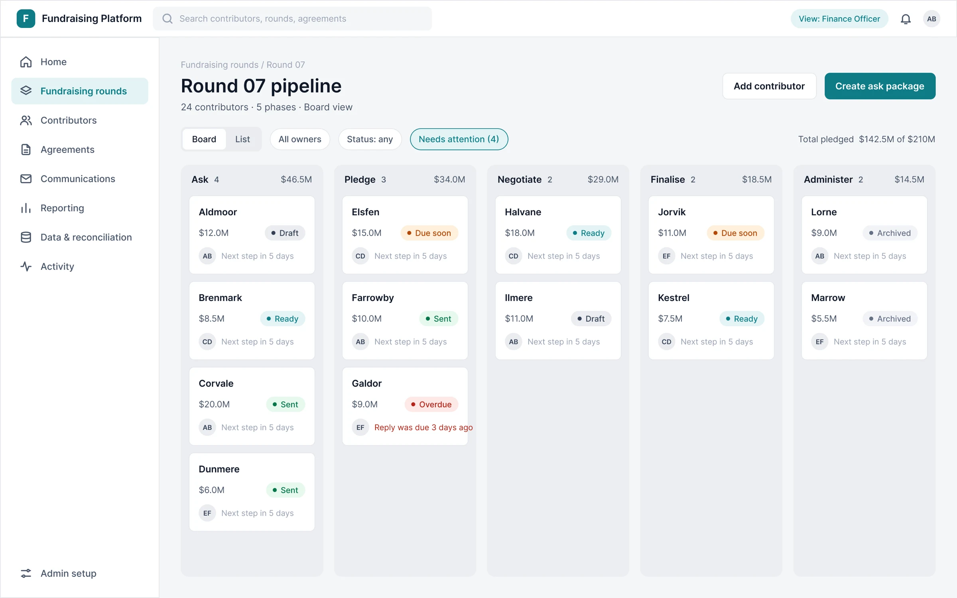This screenshot has width=957, height=598.
Task: Click the CD owner avatar on Halvane card
Action: (x=513, y=256)
